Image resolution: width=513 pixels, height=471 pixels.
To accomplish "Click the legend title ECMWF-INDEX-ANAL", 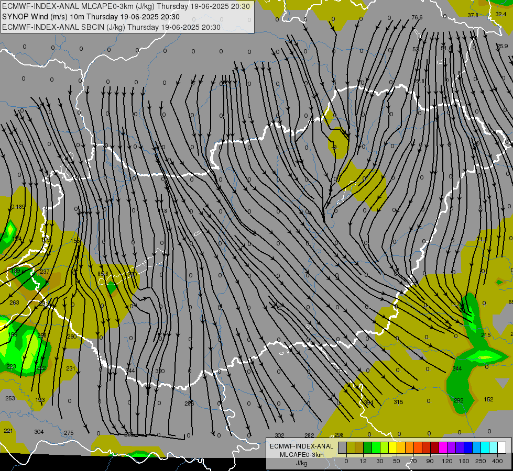I will coord(301,446).
